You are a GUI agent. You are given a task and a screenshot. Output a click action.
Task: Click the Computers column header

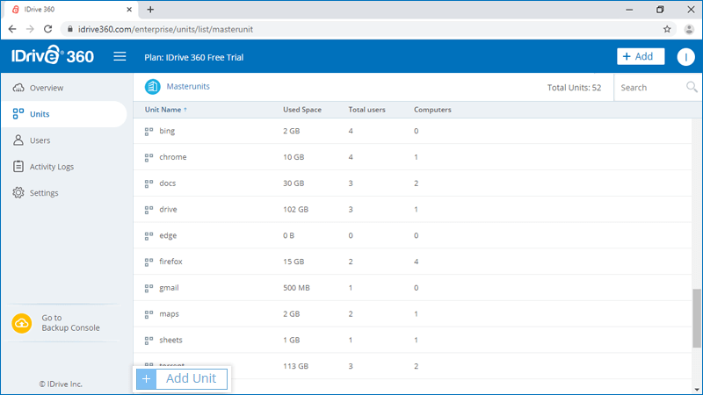[432, 110]
